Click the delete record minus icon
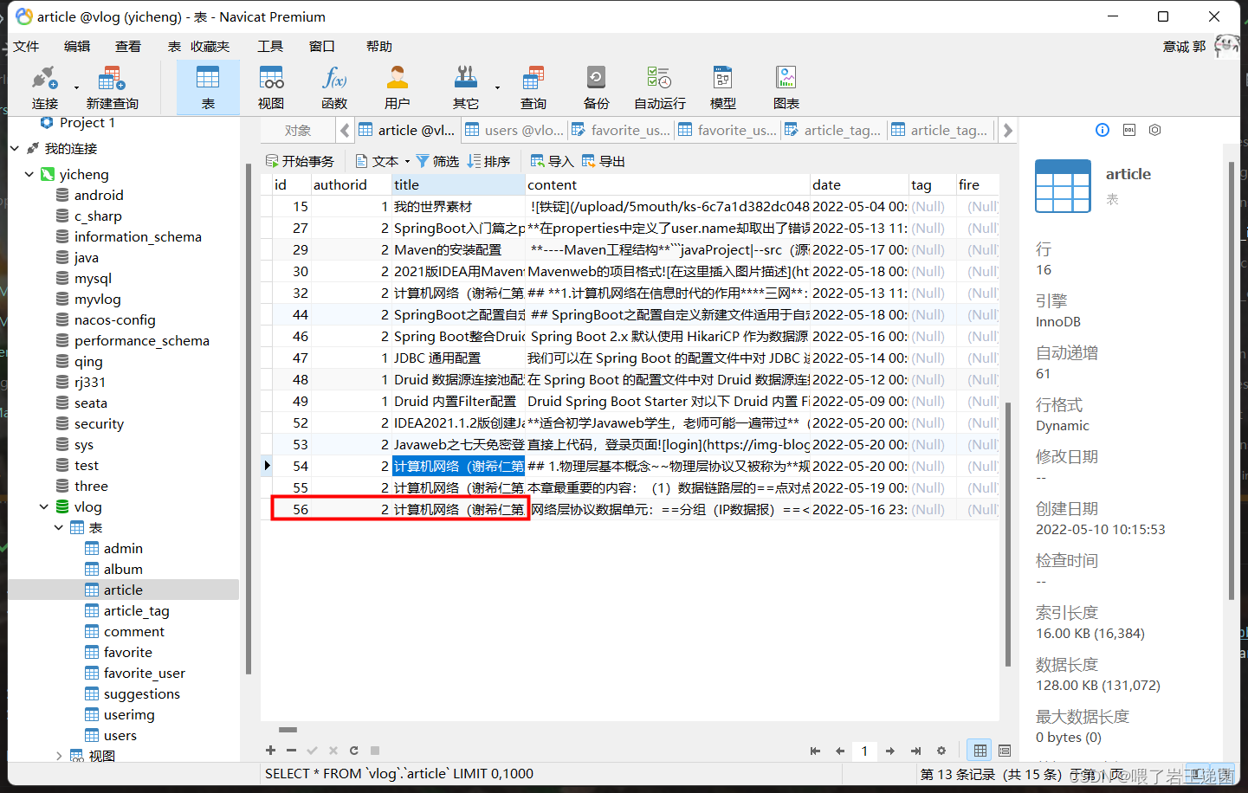The image size is (1248, 793). coord(291,751)
